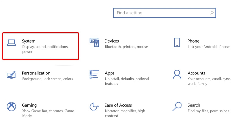Click the Apps list icon
This screenshot has height=133, width=238.
[94, 74]
